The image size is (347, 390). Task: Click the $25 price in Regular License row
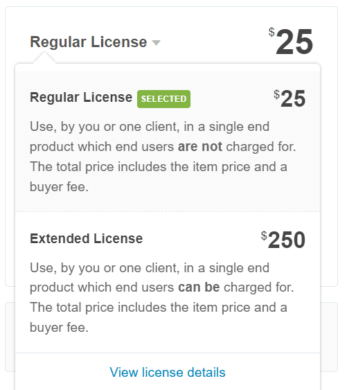290,98
